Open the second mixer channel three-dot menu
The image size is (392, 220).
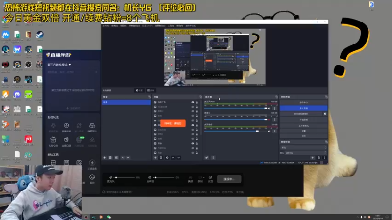pyautogui.click(x=275, y=120)
